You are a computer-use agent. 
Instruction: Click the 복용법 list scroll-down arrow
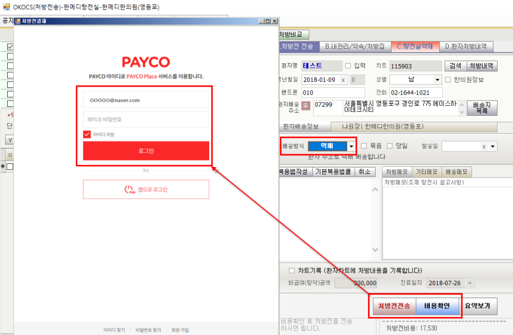click(375, 249)
